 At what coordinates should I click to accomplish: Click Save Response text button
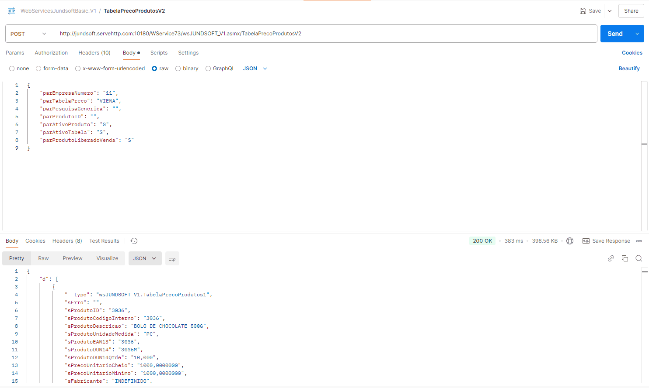(x=611, y=241)
